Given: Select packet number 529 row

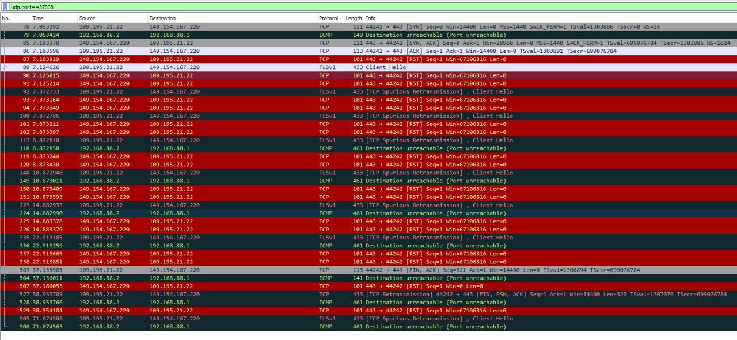Looking at the screenshot, I should 368,310.
